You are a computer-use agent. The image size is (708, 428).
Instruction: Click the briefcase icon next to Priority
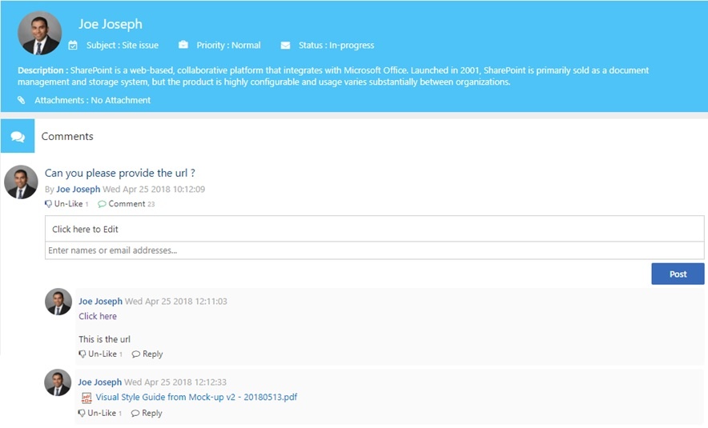click(183, 45)
